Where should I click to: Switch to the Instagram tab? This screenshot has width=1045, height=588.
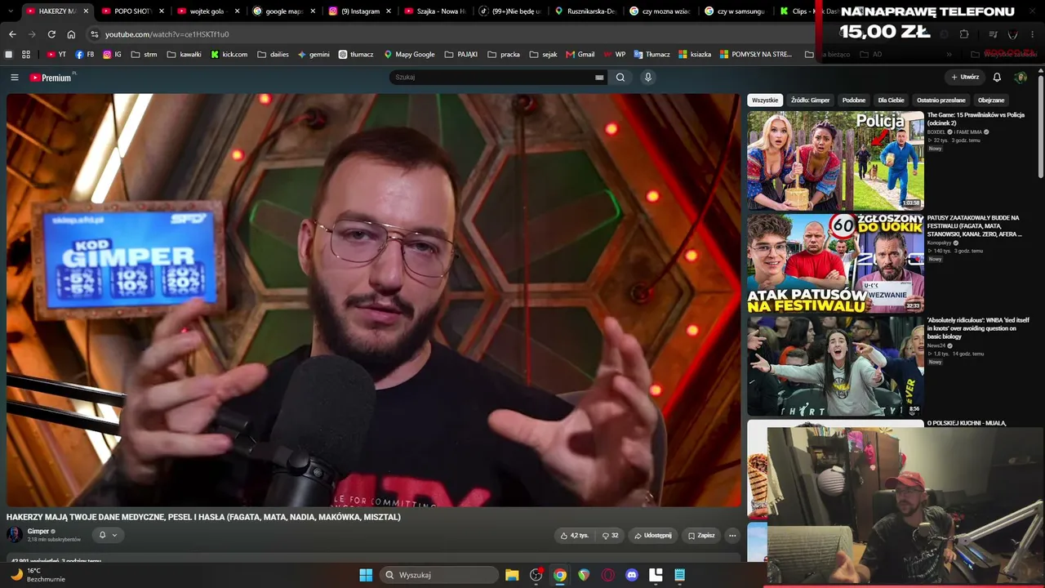[358, 11]
